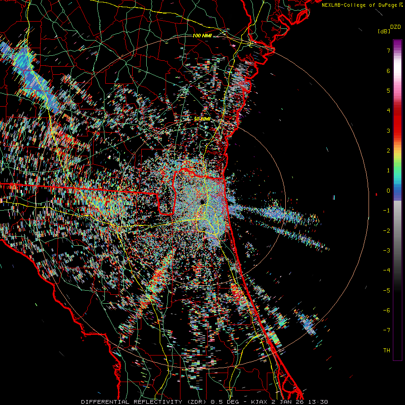Click the "-1" value on the dB scale

click(x=387, y=211)
